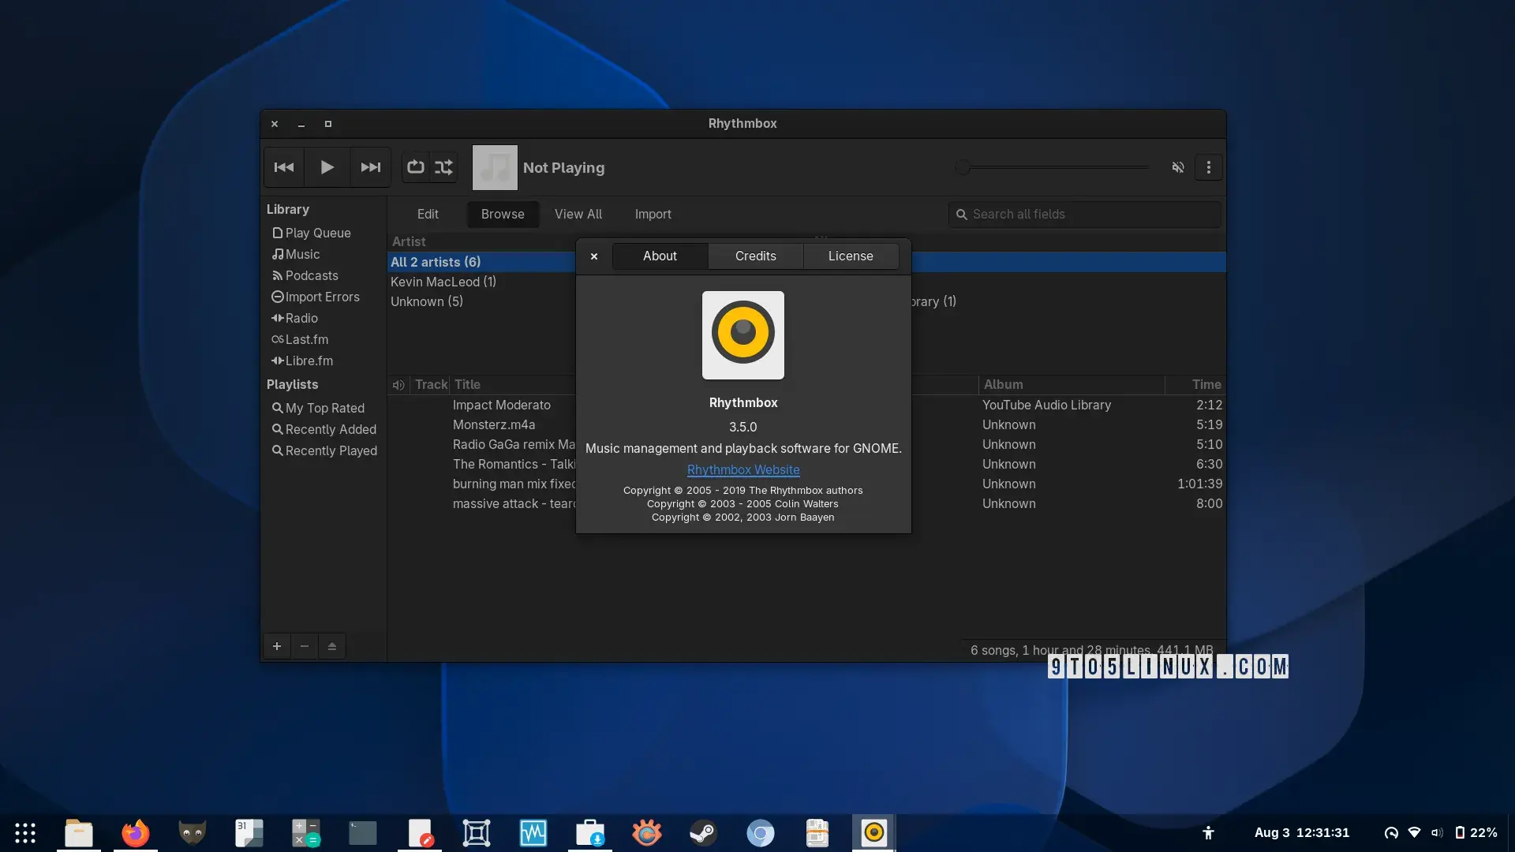Select the burning man mix track
Screen dimensions: 1515x852
(514, 484)
